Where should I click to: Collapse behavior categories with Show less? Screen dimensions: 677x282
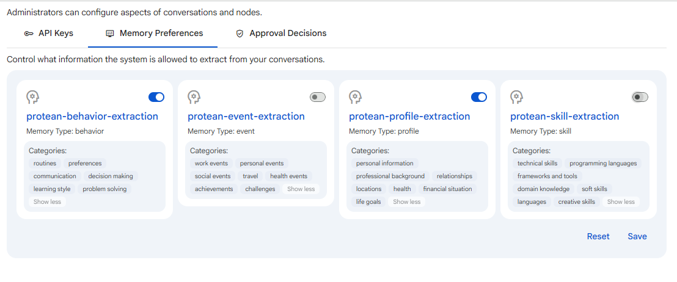47,202
